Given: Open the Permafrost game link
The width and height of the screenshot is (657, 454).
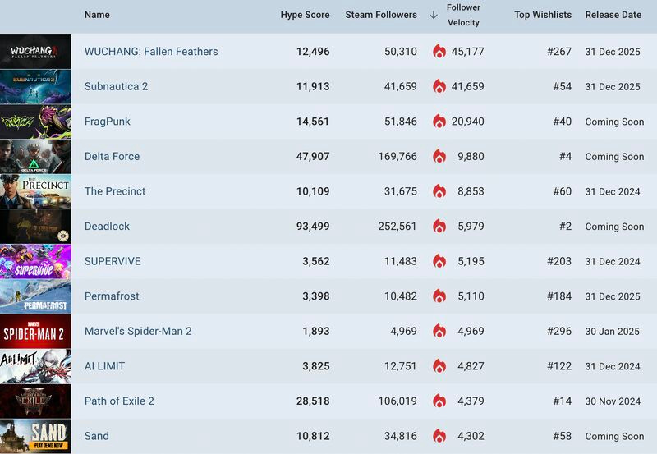Looking at the screenshot, I should tap(112, 296).
